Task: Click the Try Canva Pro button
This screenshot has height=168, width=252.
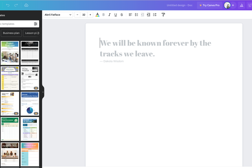Action: click(209, 5)
